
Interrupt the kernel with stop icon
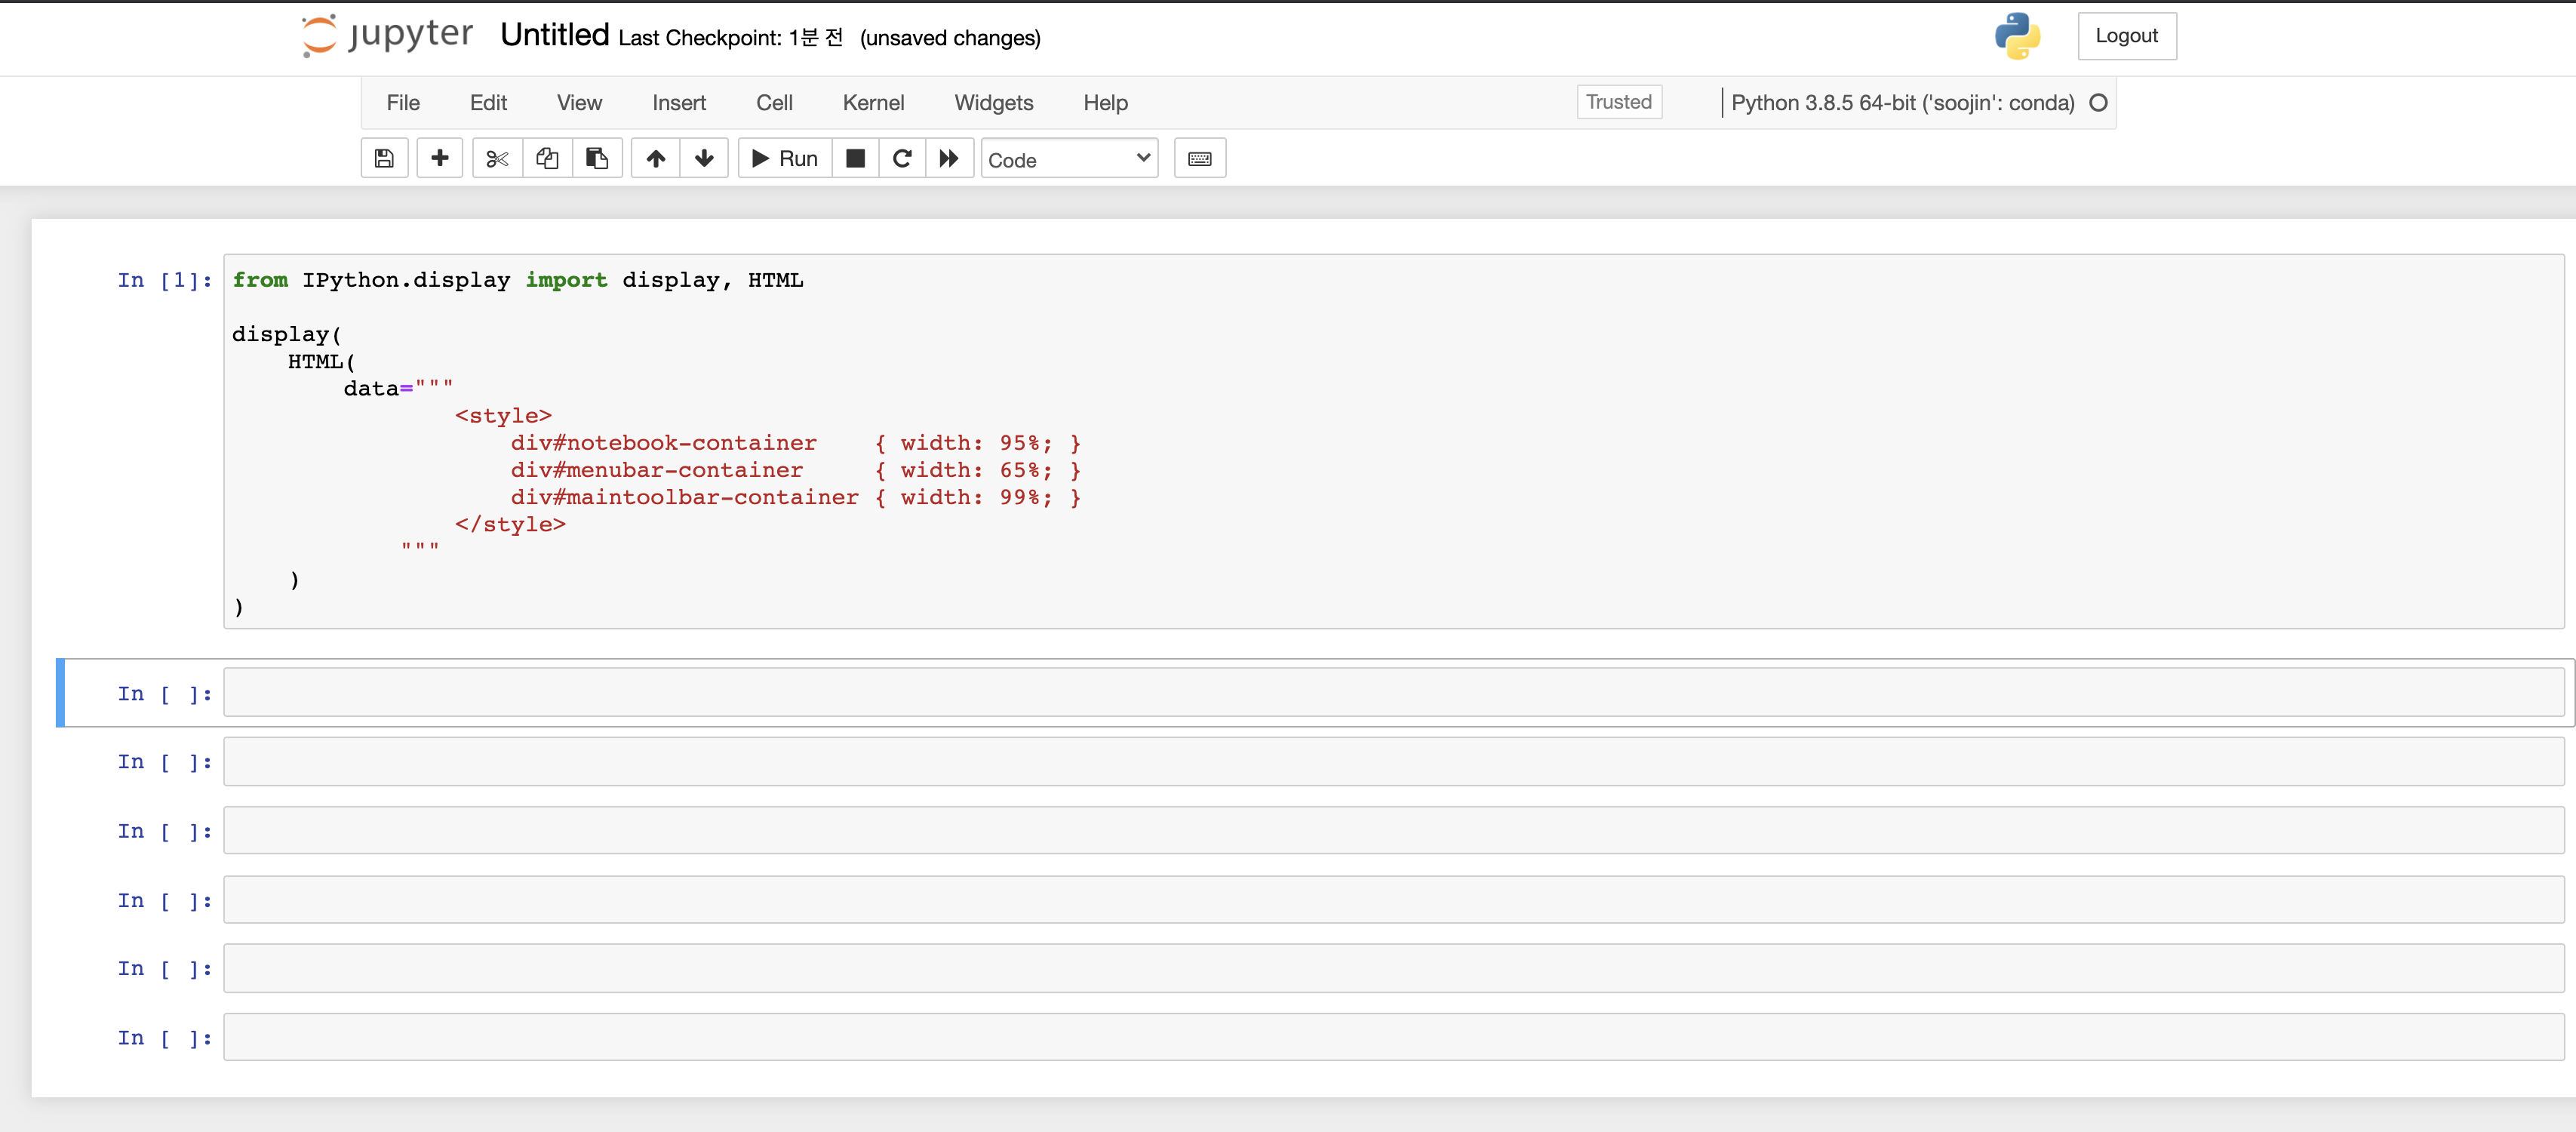855,158
